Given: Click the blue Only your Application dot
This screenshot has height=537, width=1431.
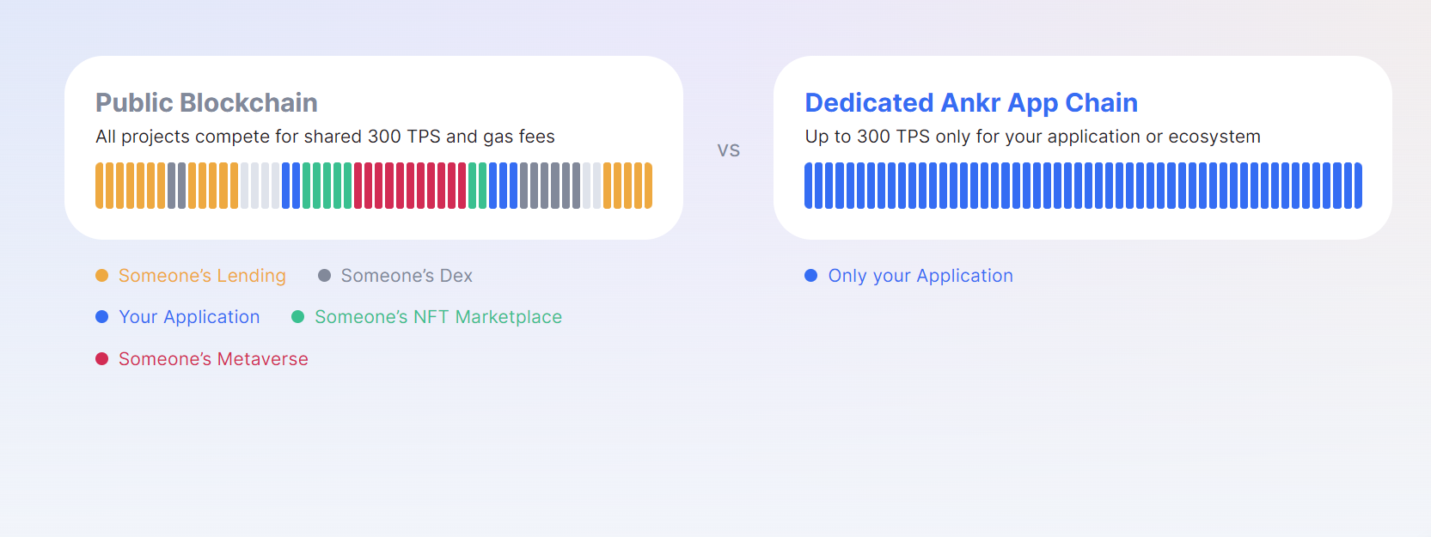Looking at the screenshot, I should coord(810,276).
